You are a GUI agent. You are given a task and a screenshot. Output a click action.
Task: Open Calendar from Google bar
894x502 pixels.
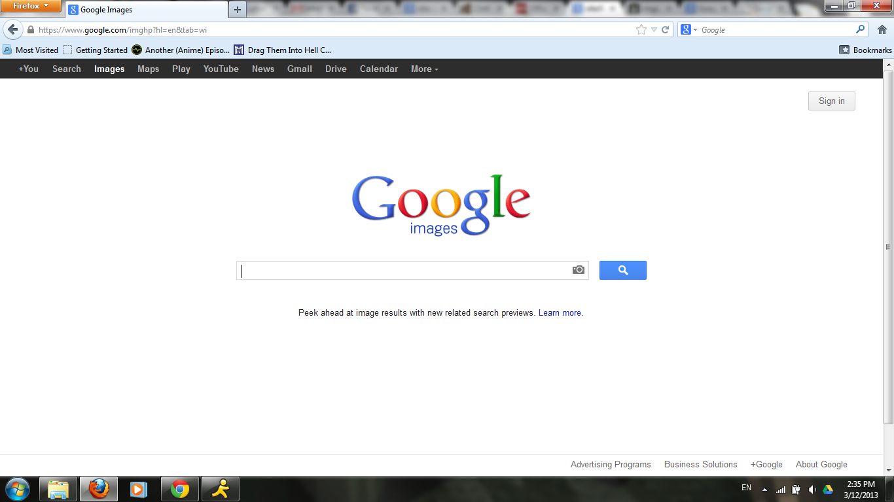(379, 69)
